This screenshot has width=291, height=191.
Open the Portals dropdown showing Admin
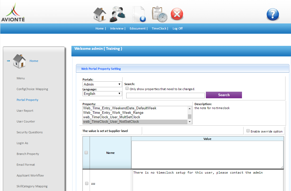(102, 84)
